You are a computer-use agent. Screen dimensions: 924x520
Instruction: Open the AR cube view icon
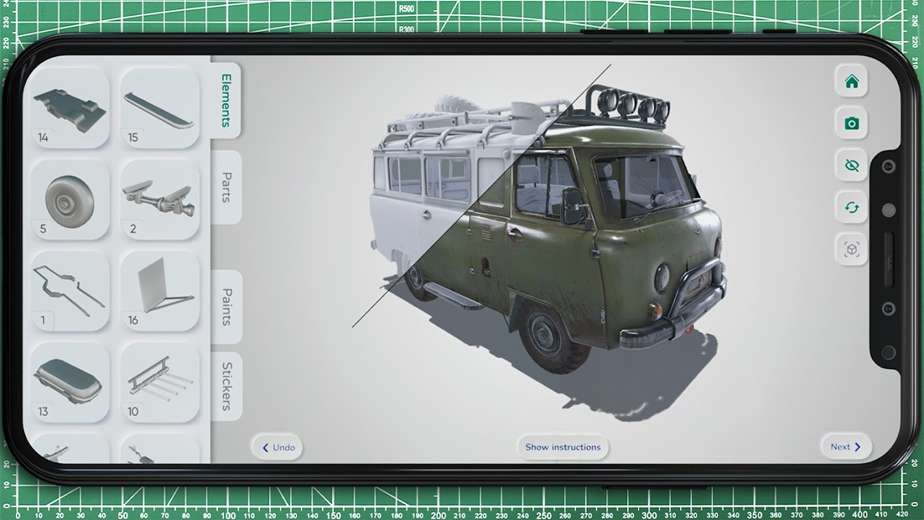(851, 250)
